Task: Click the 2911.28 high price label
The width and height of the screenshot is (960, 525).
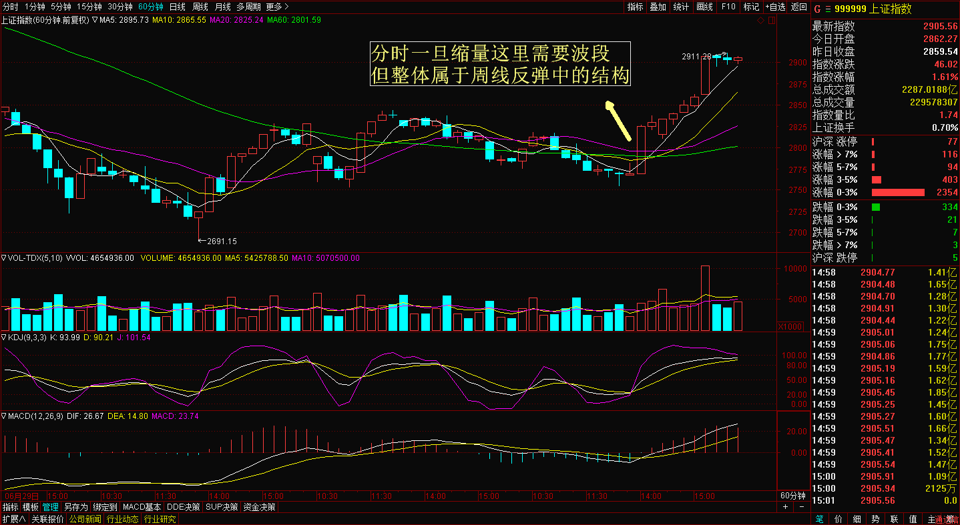Action: coord(696,57)
